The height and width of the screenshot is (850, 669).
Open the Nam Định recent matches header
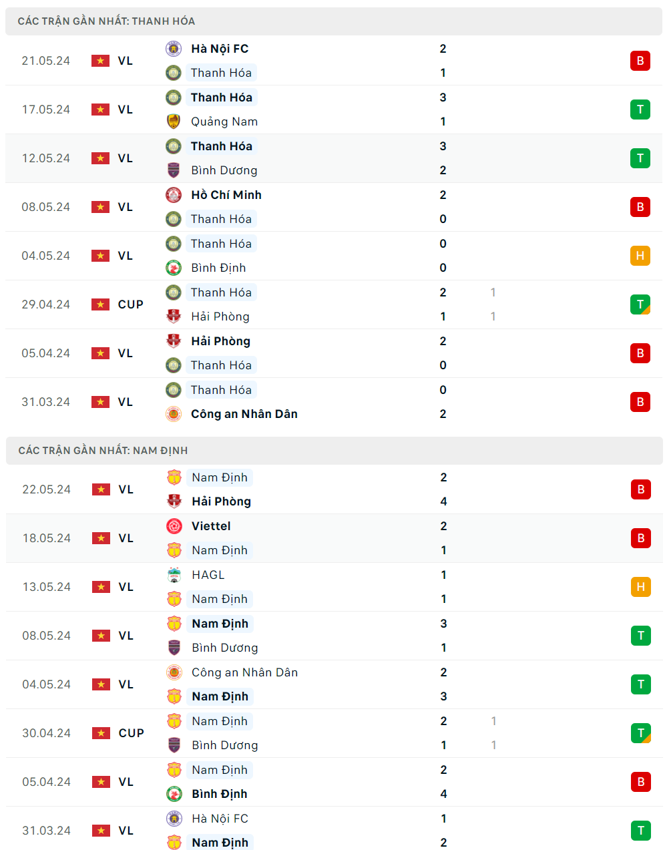(103, 451)
